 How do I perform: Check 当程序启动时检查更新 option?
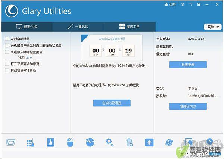(7, 52)
